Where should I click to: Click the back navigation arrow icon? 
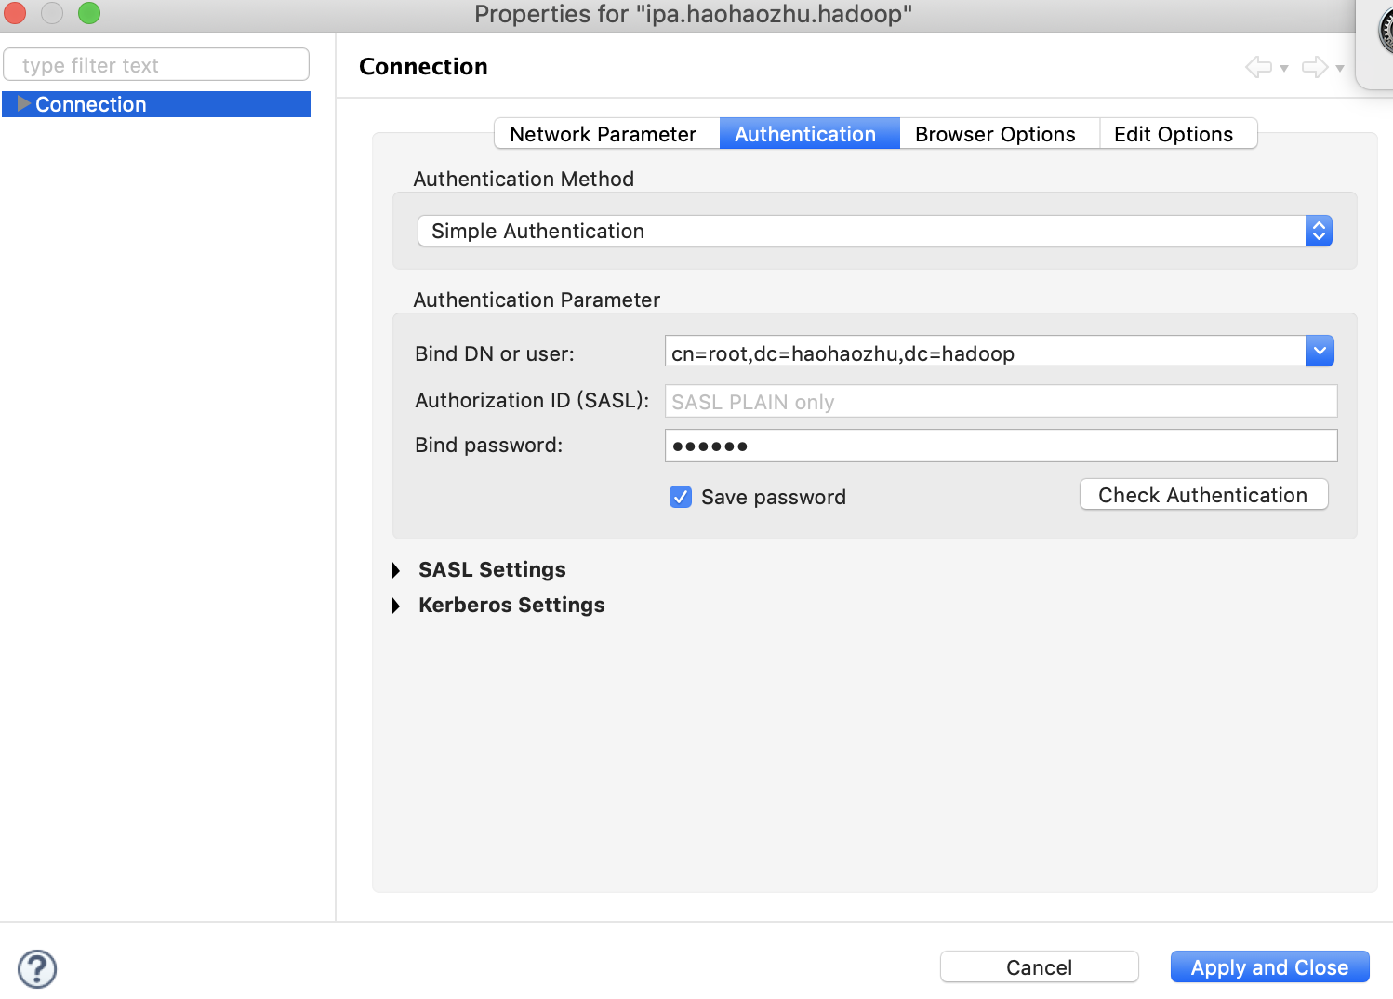point(1260,66)
